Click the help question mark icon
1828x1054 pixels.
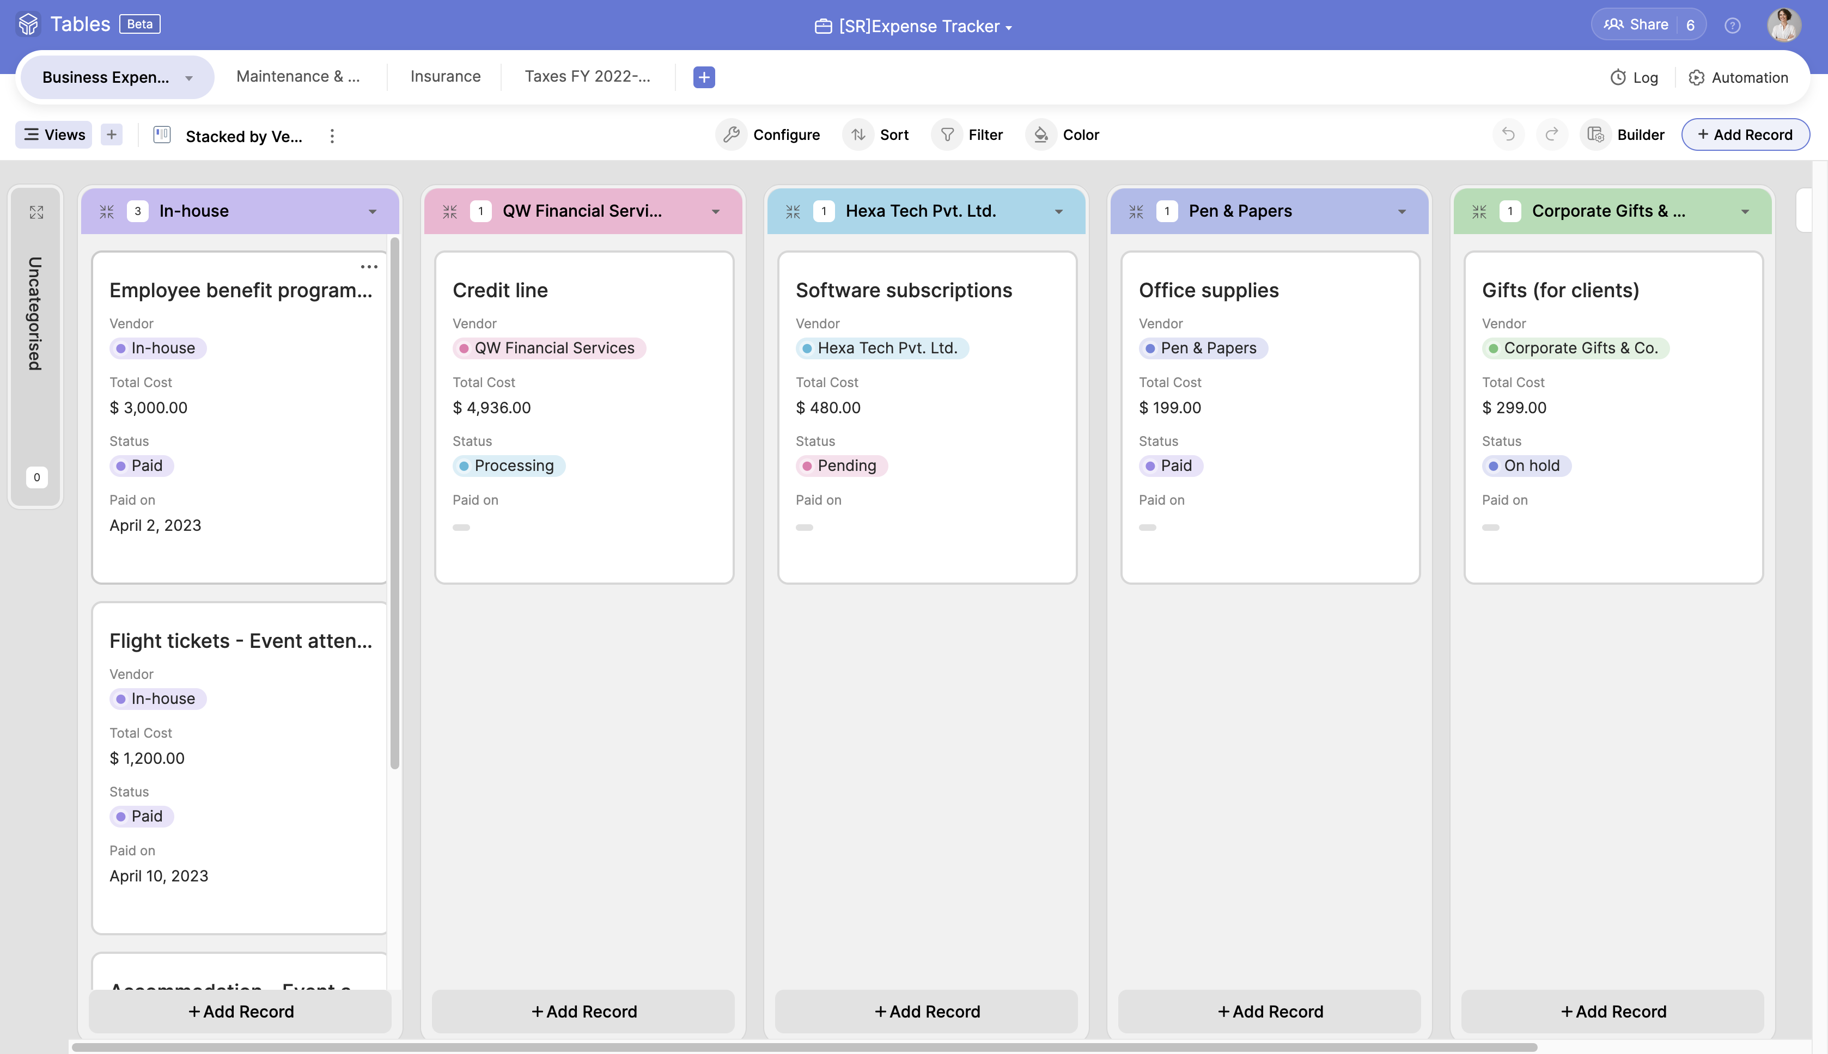click(1732, 26)
